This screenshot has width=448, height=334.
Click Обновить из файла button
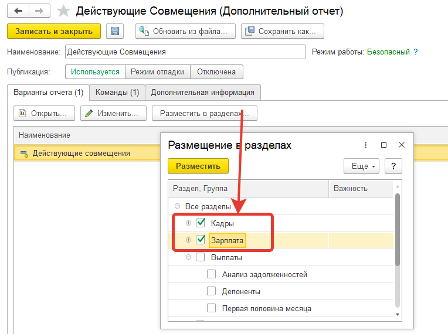(185, 31)
